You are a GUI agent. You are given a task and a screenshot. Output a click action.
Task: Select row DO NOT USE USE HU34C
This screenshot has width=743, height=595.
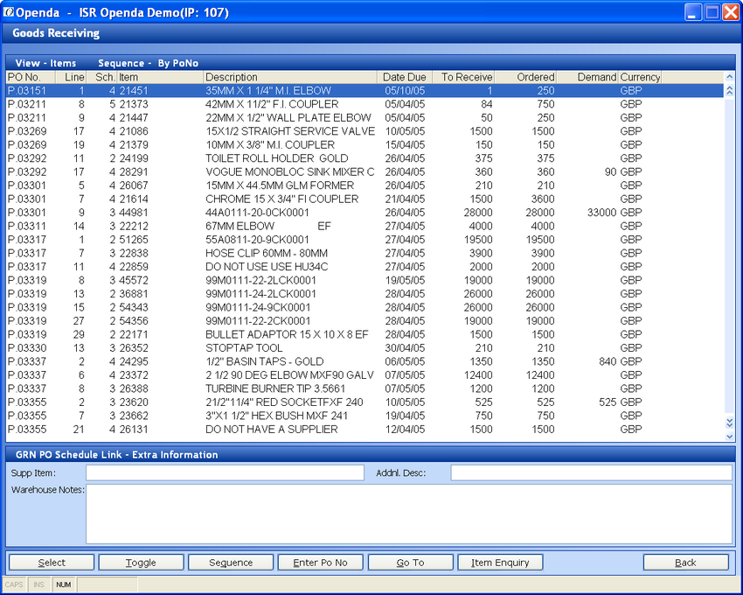365,267
